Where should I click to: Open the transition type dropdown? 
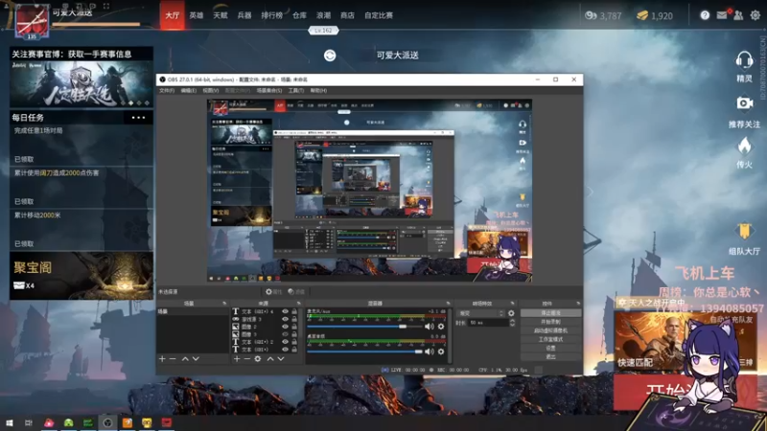[x=480, y=313]
